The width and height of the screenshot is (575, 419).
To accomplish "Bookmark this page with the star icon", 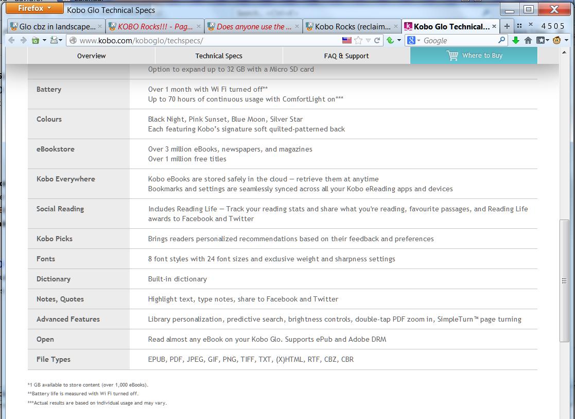I will [358, 40].
